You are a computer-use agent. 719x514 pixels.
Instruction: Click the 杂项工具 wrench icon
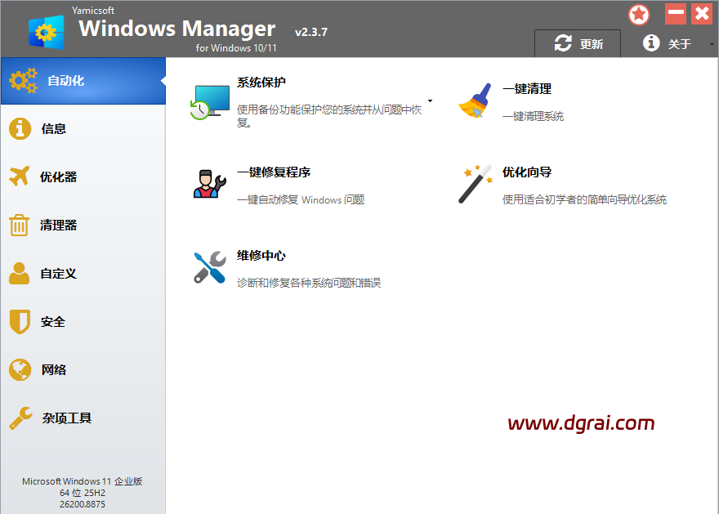20,418
